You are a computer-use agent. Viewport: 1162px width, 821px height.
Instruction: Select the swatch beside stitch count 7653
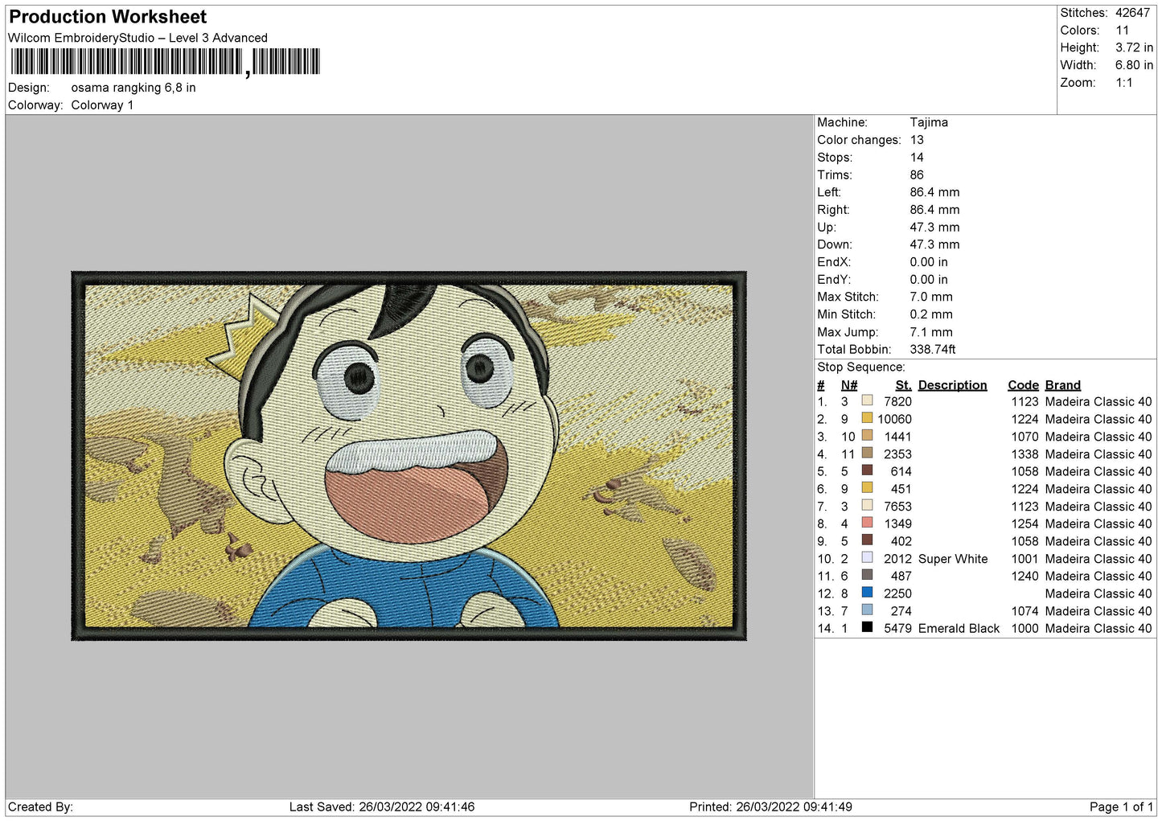[x=867, y=506]
